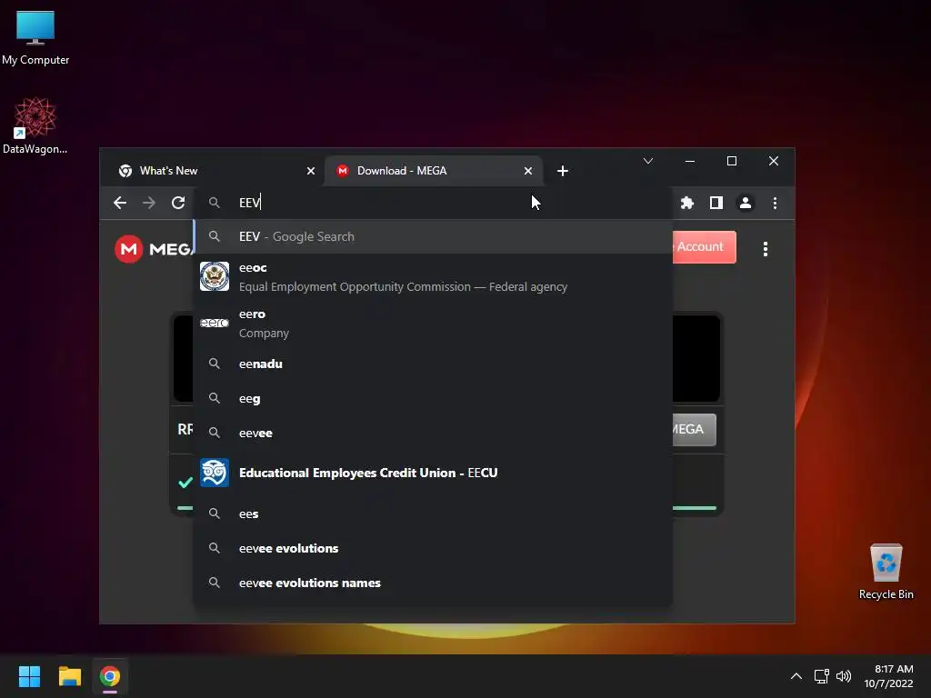Click the browser forward arrow

click(149, 203)
